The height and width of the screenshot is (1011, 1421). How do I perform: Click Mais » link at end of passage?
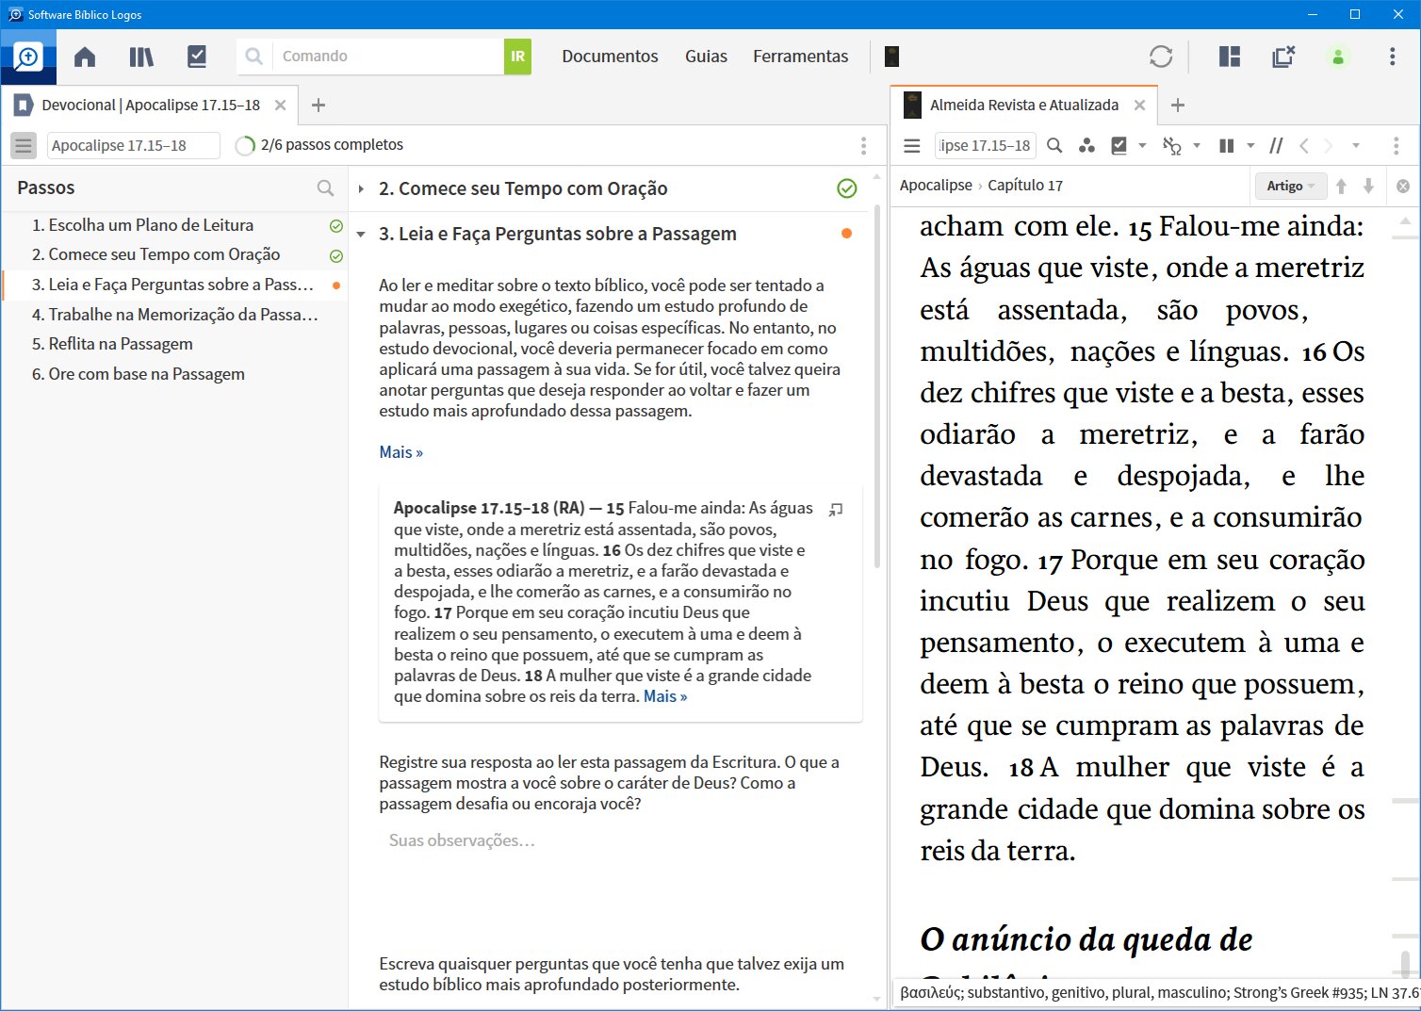[x=665, y=696]
